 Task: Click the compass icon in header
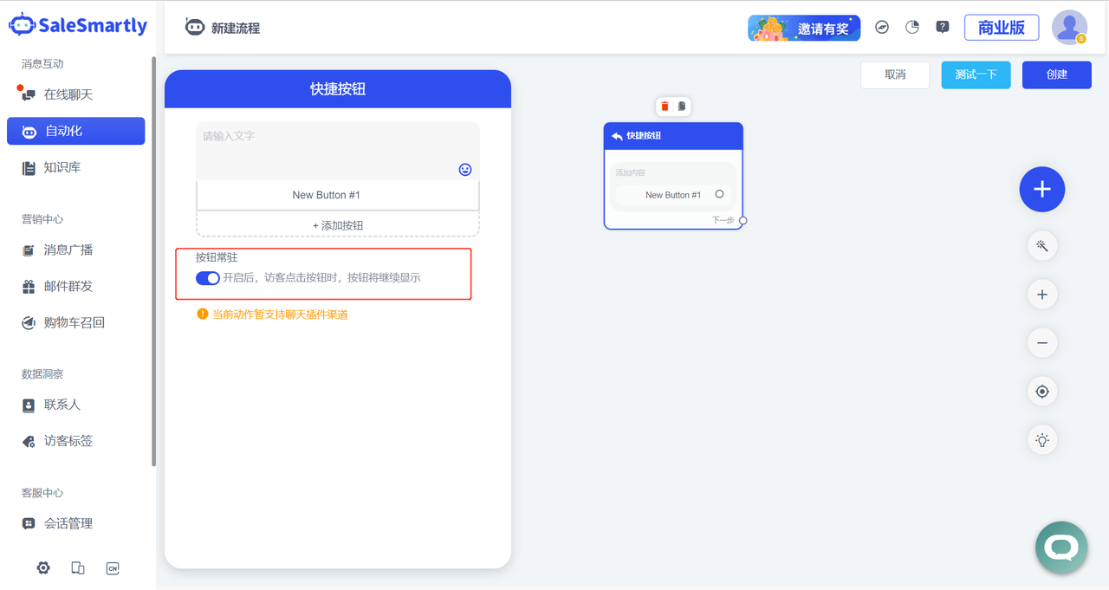coord(882,27)
